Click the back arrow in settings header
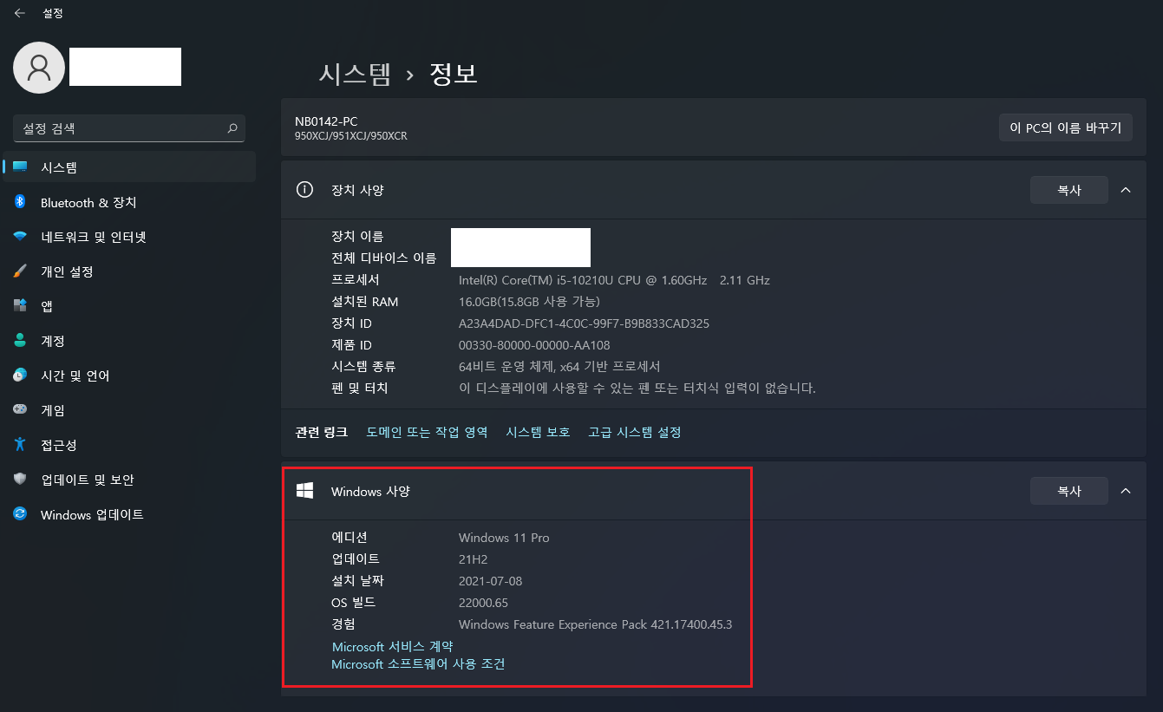The width and height of the screenshot is (1163, 712). click(x=19, y=13)
